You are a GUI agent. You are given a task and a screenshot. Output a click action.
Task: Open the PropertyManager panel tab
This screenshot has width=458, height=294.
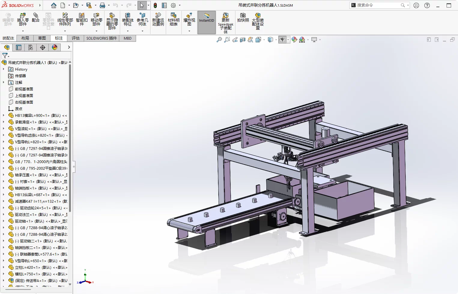pos(19,47)
